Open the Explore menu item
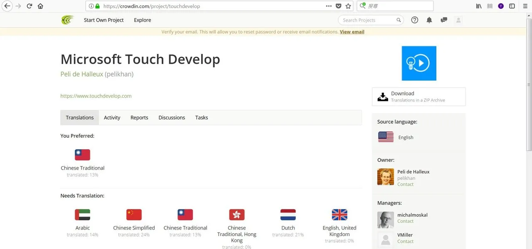Screen dimensions: 532x249 click(x=143, y=20)
